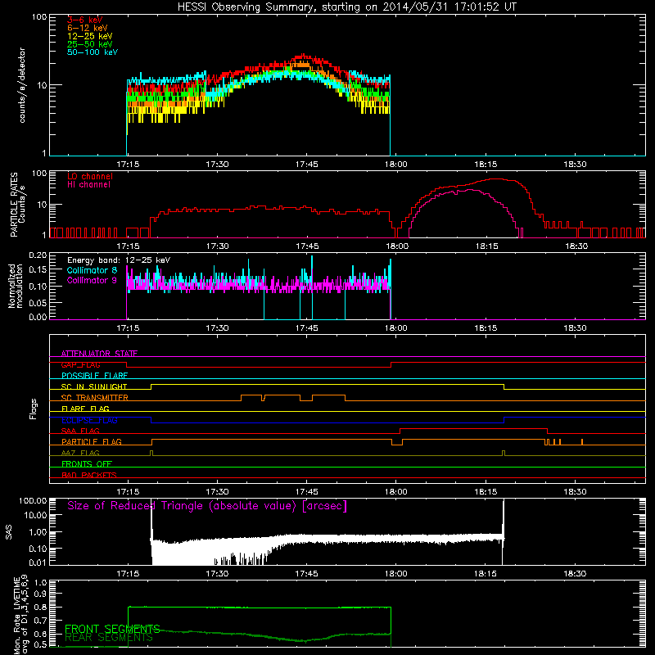Click the POSSIBLE_FLARE flag label

(x=94, y=376)
